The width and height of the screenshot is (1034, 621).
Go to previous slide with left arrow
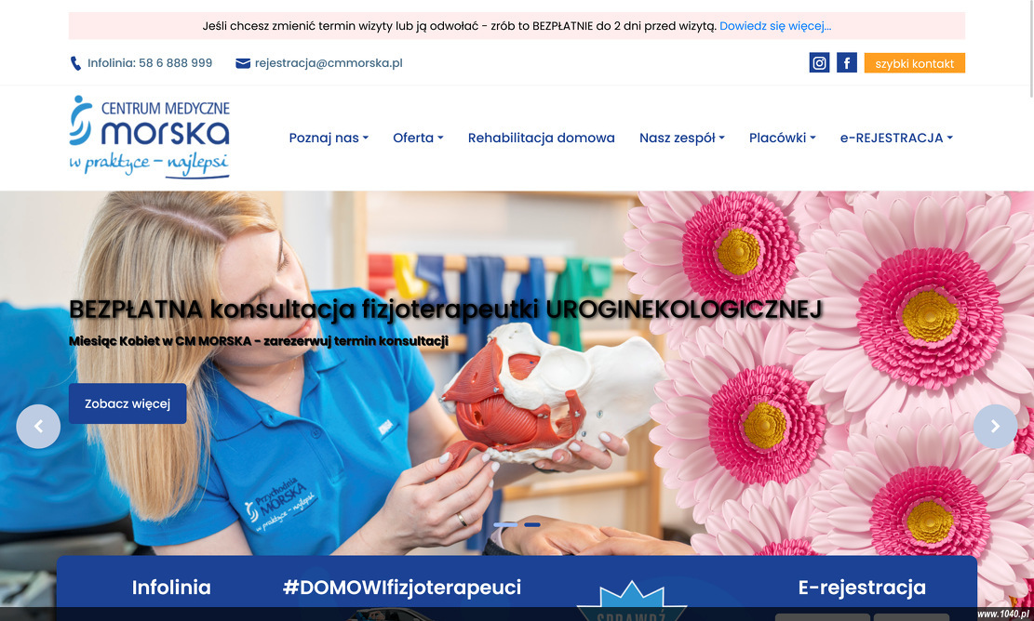38,427
